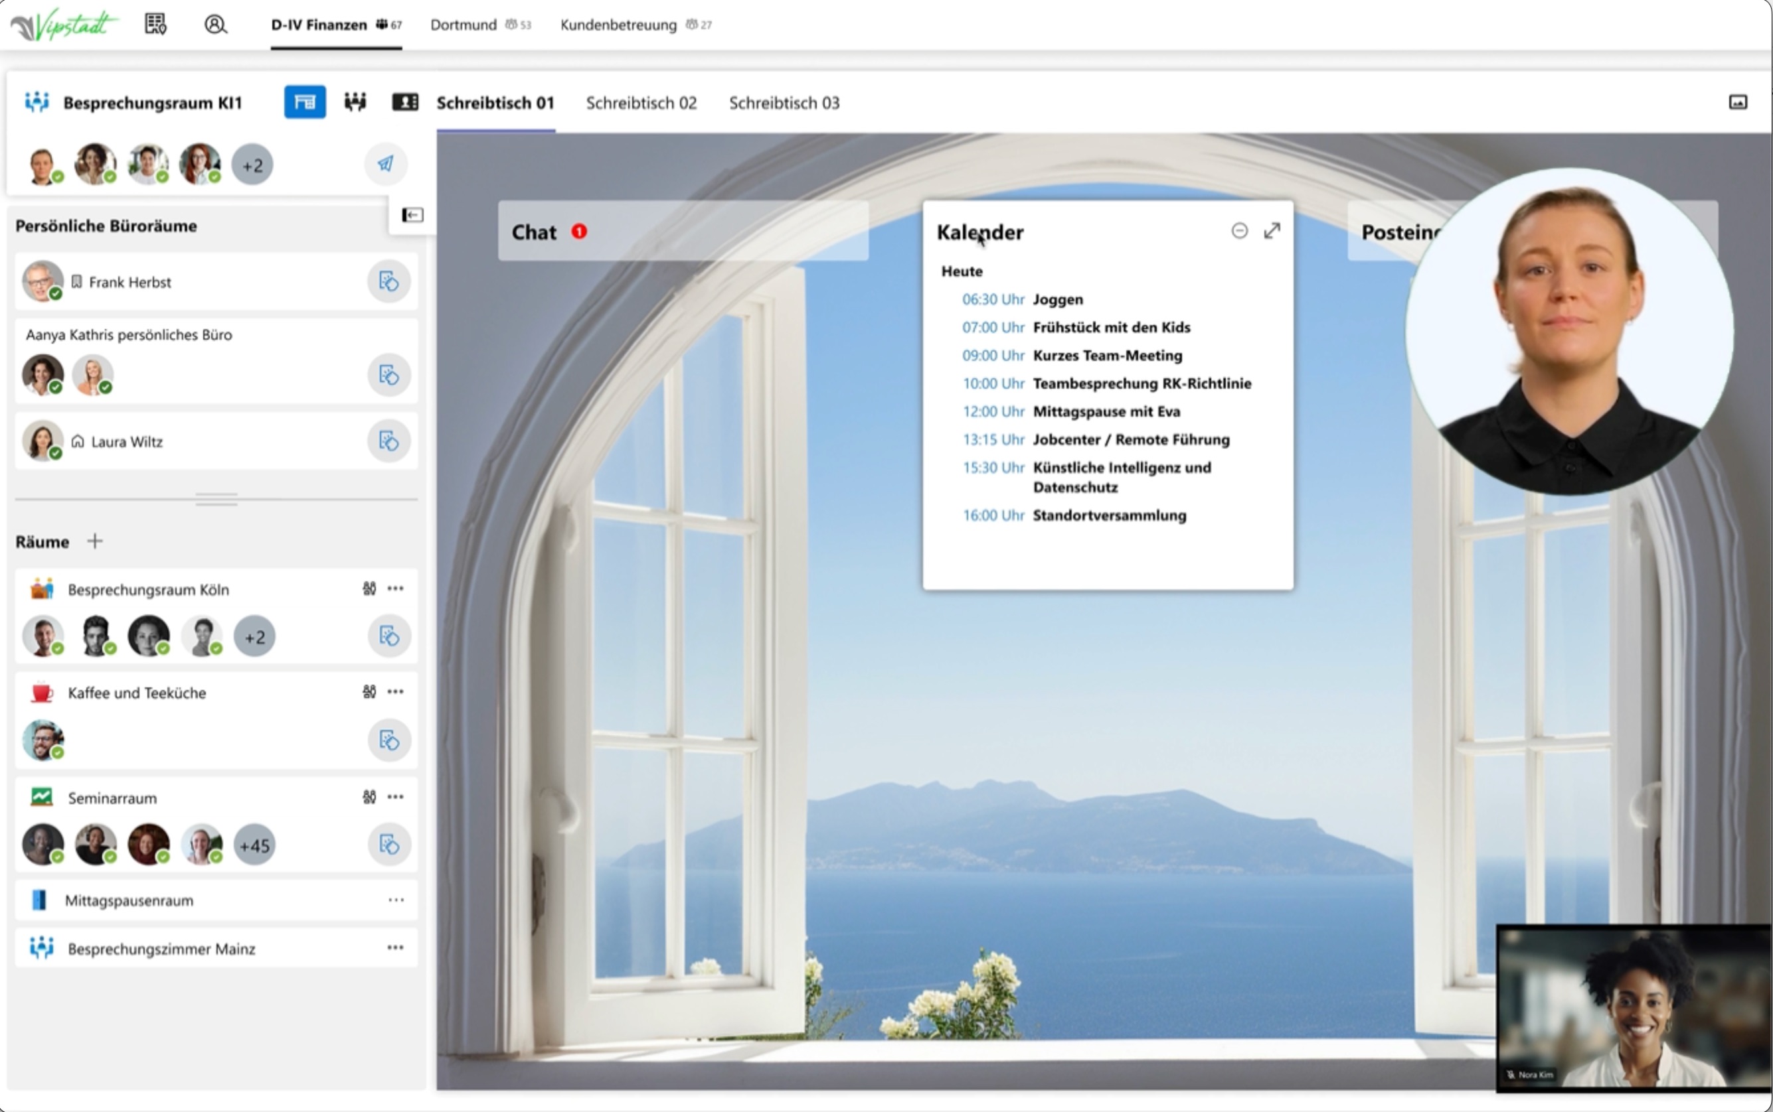Image resolution: width=1773 pixels, height=1112 pixels.
Task: Click the background image icon at top right
Action: tap(1738, 102)
